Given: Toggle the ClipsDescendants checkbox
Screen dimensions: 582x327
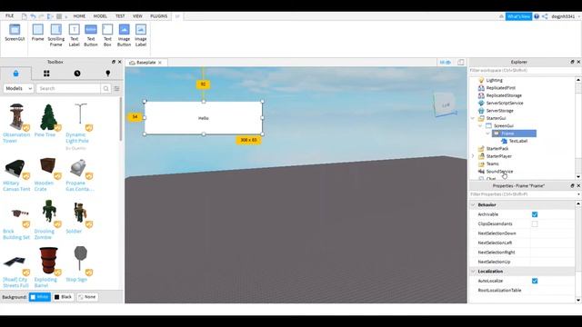Looking at the screenshot, I should [x=535, y=224].
